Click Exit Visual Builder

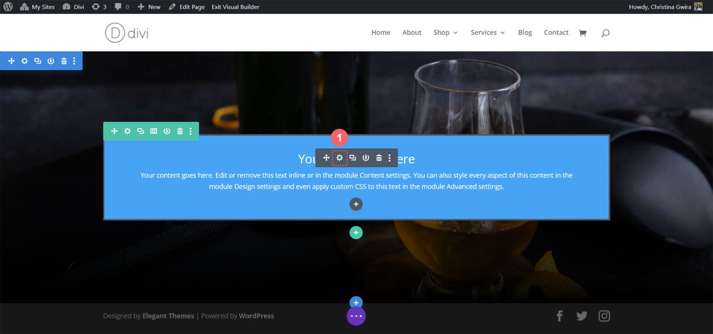(235, 6)
